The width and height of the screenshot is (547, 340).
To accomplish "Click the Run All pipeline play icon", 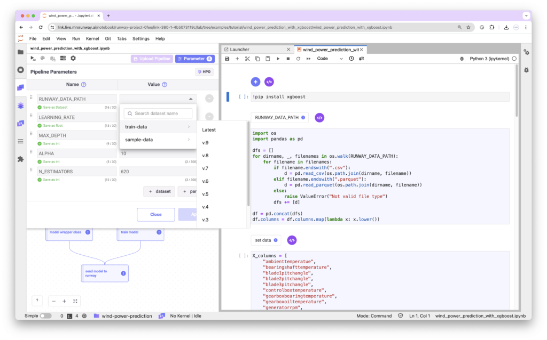I will (x=33, y=59).
